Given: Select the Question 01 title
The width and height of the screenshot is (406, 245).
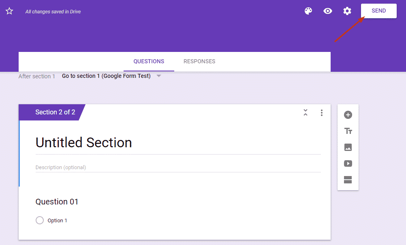Looking at the screenshot, I should coord(57,202).
